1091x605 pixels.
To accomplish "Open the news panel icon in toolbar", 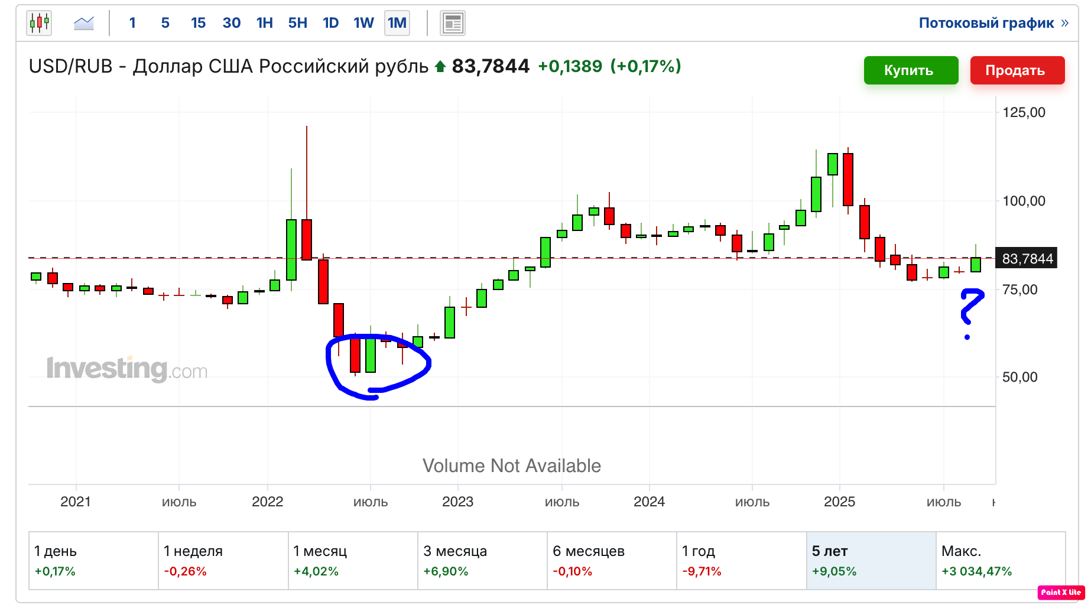I will point(453,24).
